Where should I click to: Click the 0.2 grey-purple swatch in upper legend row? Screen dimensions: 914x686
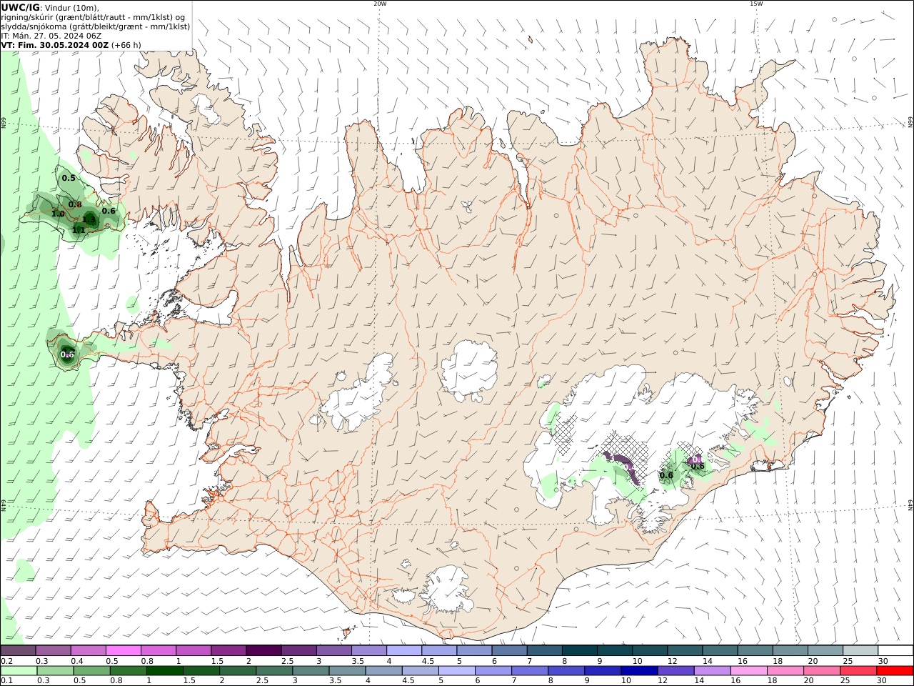click(x=18, y=651)
